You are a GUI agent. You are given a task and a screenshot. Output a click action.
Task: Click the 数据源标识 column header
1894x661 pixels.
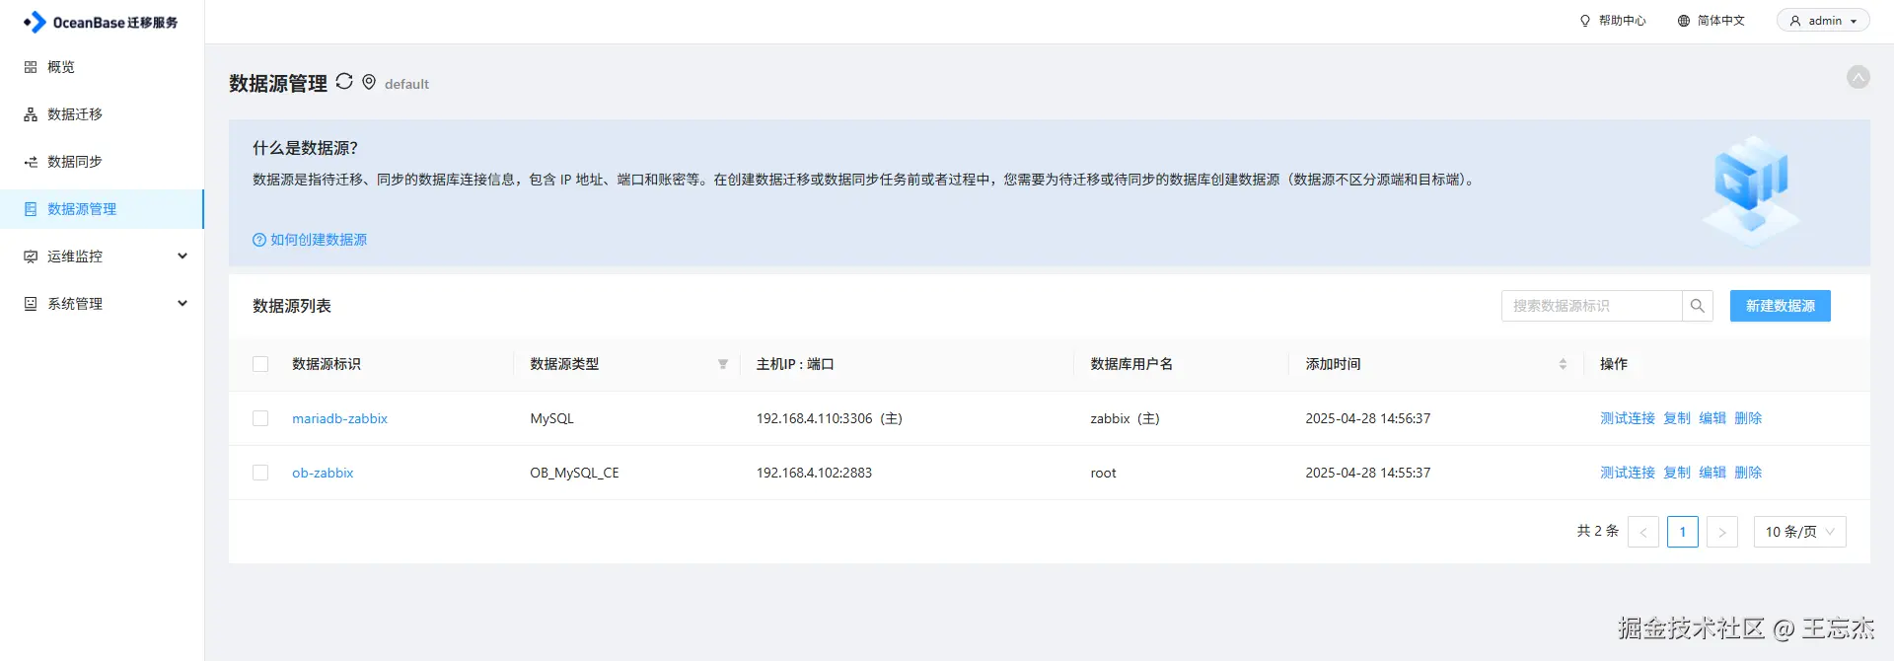pyautogui.click(x=327, y=364)
